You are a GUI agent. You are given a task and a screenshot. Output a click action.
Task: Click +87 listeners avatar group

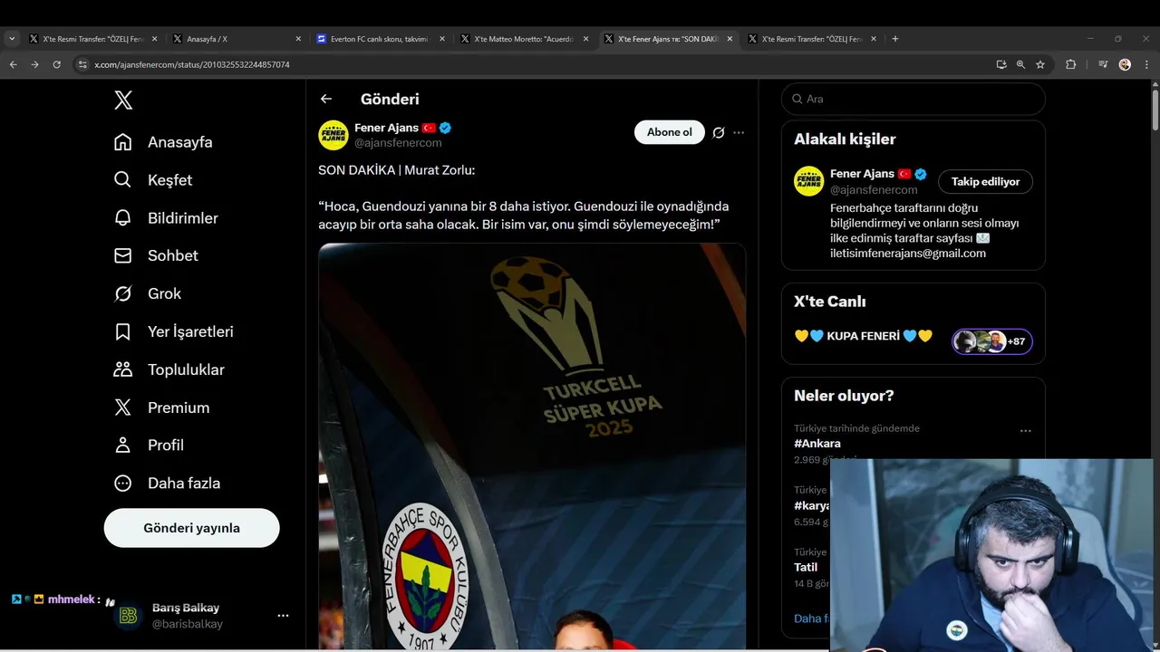(992, 341)
